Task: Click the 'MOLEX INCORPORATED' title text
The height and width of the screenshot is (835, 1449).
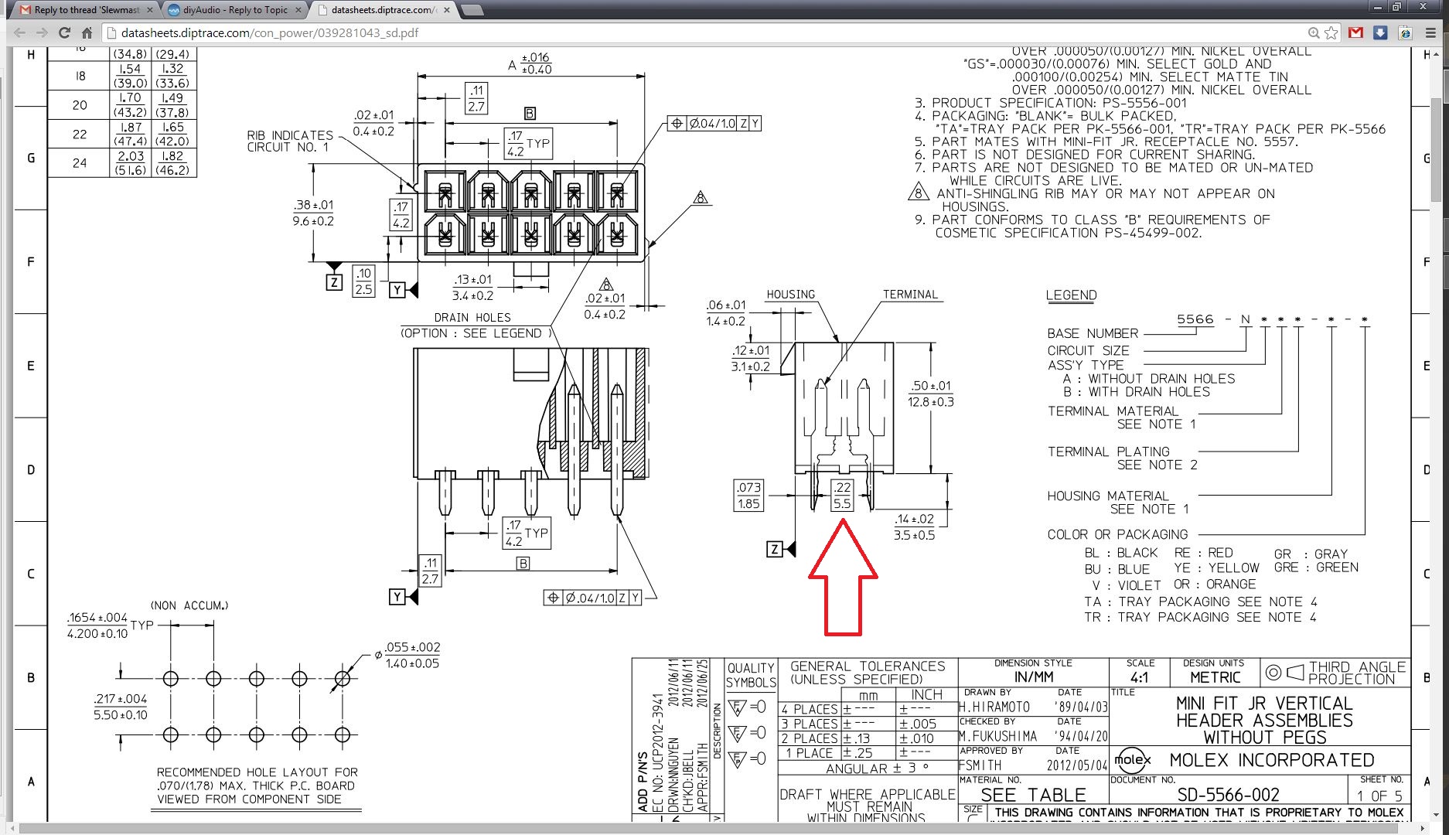Action: click(x=1271, y=760)
